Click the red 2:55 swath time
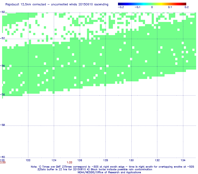This screenshot has width=198, height=174. 3,162
